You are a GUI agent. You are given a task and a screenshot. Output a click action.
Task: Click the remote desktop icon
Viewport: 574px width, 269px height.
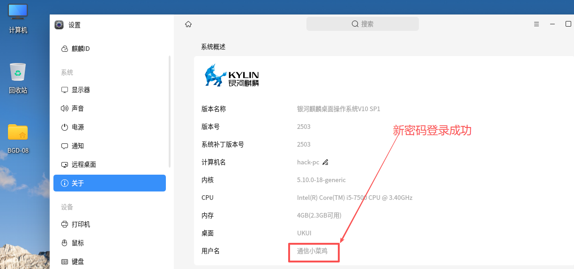[x=65, y=164]
